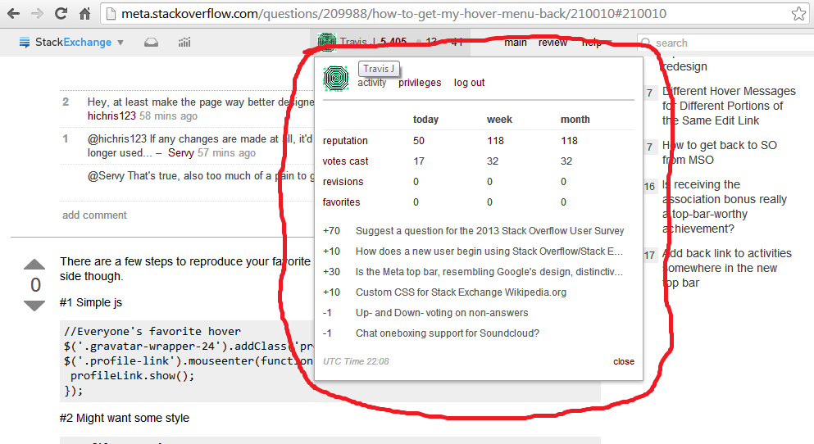Click the score badge 16 in related list

[x=649, y=186]
